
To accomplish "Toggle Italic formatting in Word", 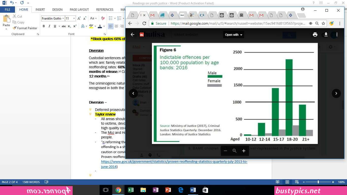I will tap(49, 26).
